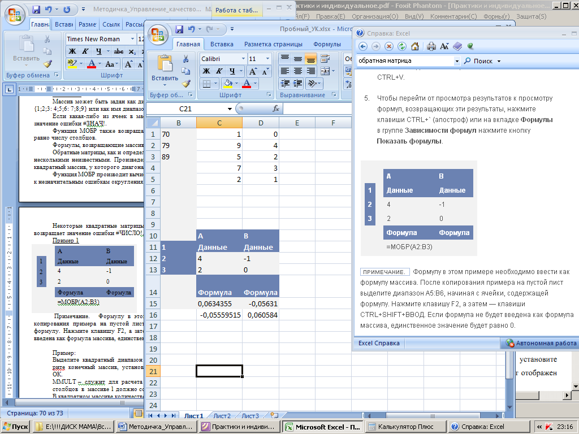This screenshot has height=434, width=579.
Task: Click the fx Insert Function button
Action: coord(275,108)
